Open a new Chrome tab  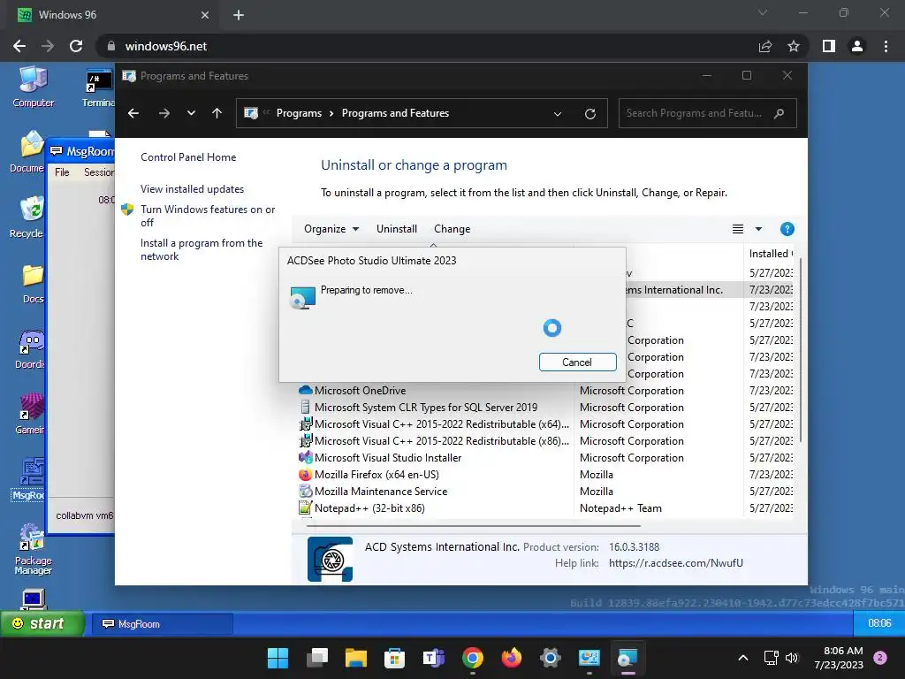pyautogui.click(x=239, y=15)
